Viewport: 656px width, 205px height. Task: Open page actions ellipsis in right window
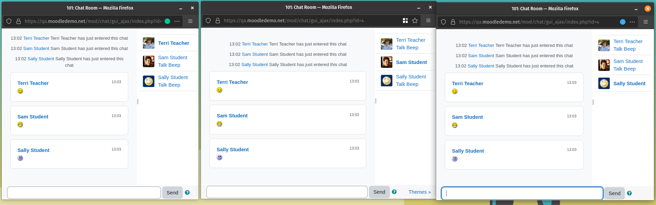(x=632, y=22)
